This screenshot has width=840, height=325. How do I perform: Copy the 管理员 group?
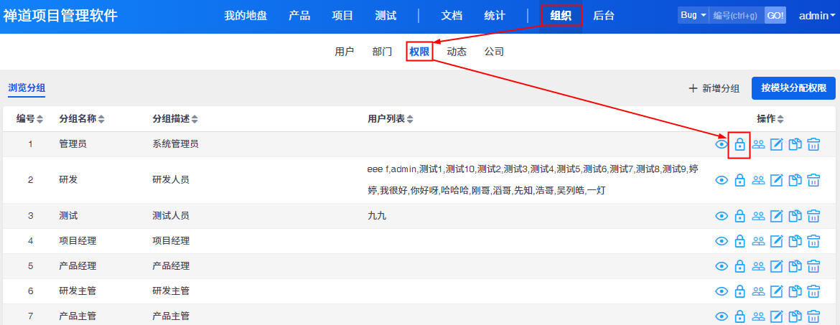pos(795,144)
